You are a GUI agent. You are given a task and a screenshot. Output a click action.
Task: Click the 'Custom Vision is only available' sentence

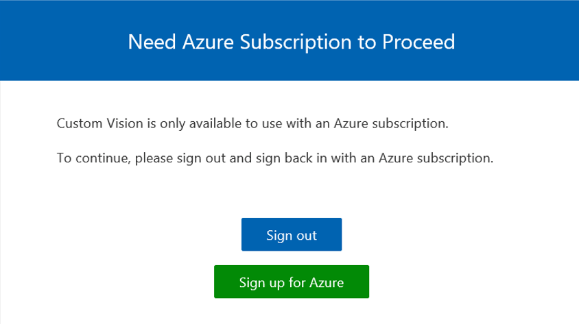252,124
